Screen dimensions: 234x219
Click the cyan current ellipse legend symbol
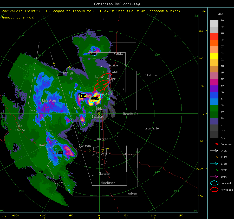[214, 183]
